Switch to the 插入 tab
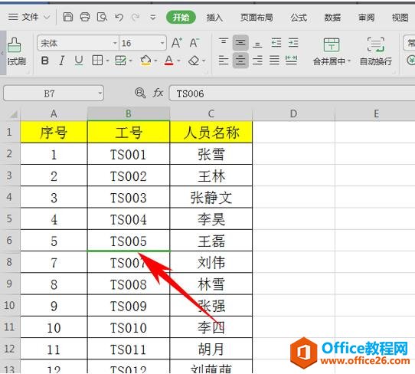415x374 pixels. click(214, 18)
